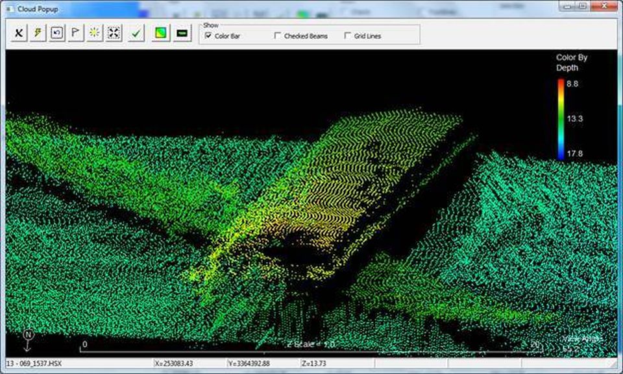Uncheck the Color Bar checkbox

click(x=208, y=36)
